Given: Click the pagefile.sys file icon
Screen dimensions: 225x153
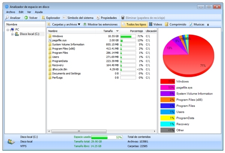Looking at the screenshot, I should coord(50,40).
